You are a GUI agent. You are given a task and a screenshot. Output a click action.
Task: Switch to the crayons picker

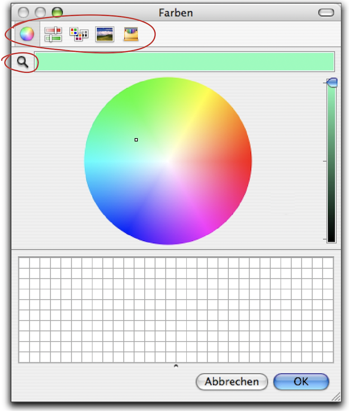[x=131, y=35]
